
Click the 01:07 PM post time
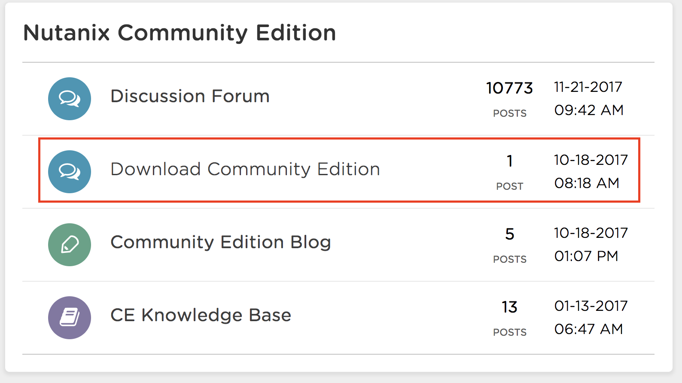[586, 256]
